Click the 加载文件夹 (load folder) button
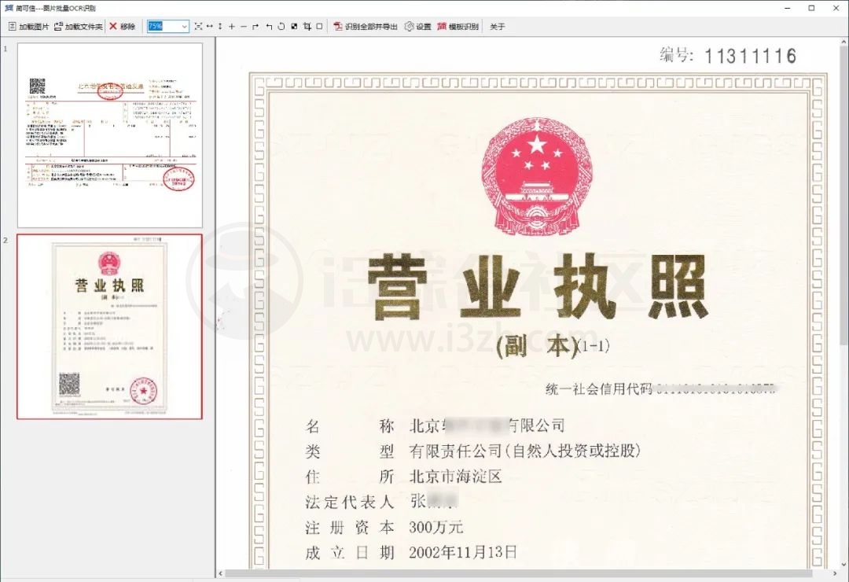849x582 pixels. point(79,26)
